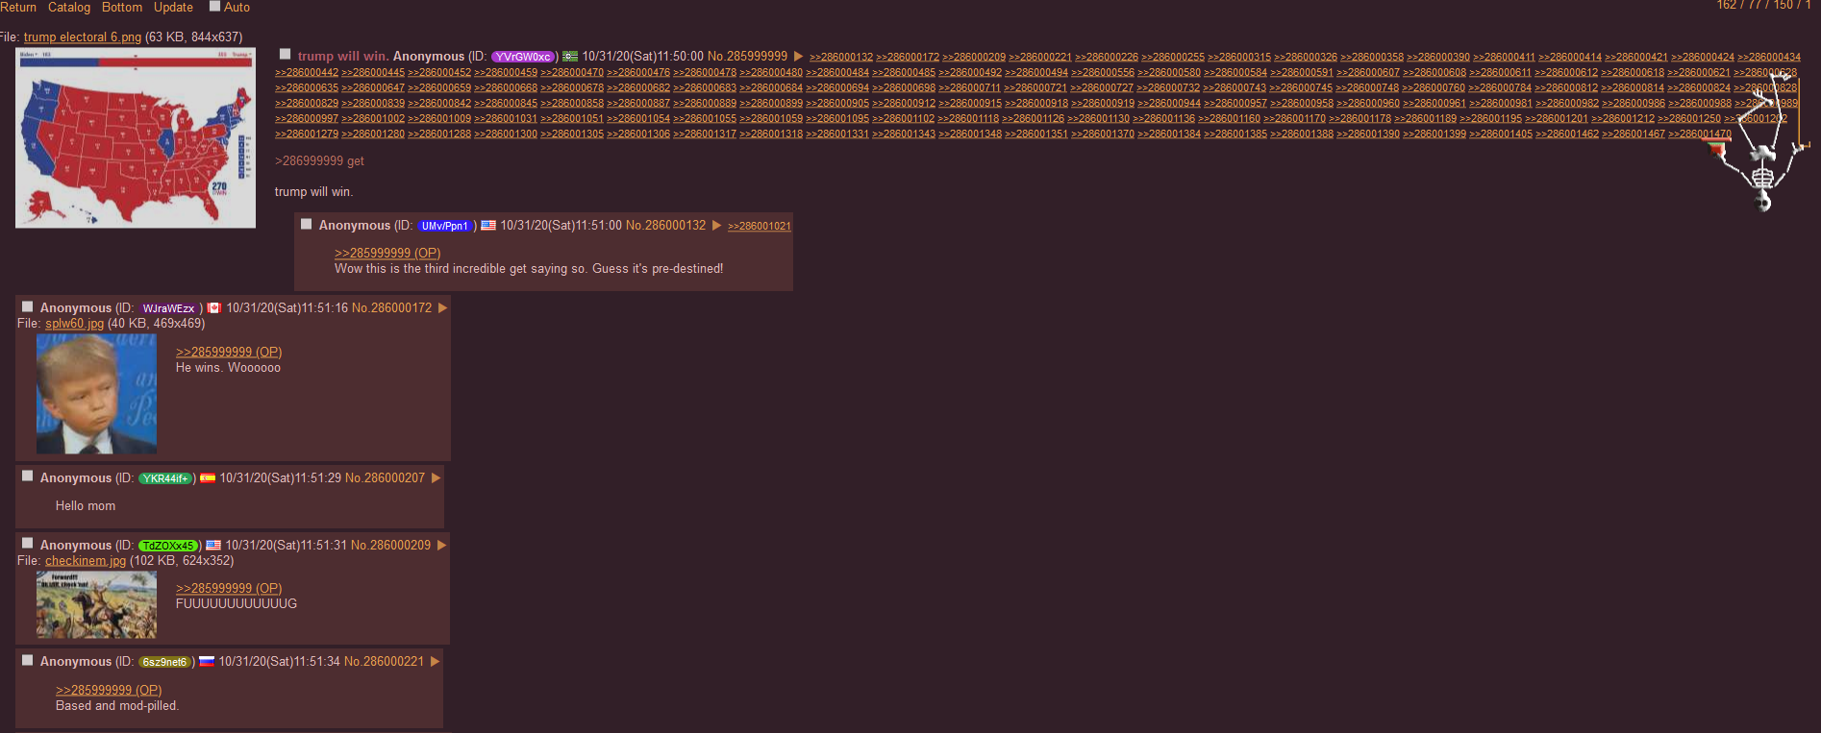This screenshot has height=733, width=1821.
Task: Click Canadian flag on post 286000172
Action: (214, 307)
